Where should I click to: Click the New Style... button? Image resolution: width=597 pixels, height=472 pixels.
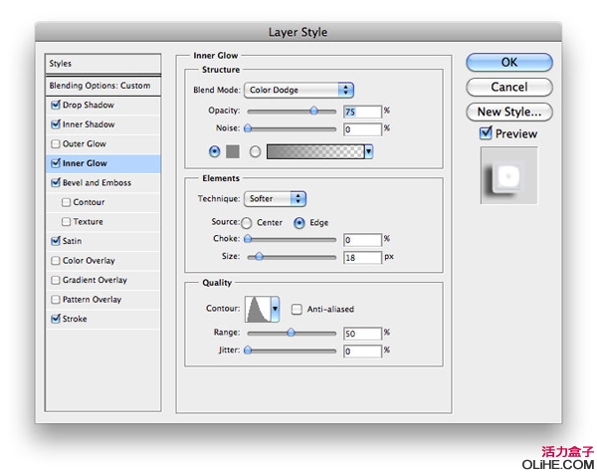coord(509,112)
